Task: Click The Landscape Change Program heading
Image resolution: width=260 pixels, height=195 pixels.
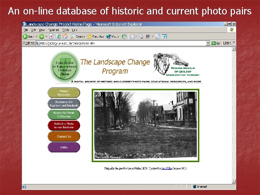Action: click(115, 66)
